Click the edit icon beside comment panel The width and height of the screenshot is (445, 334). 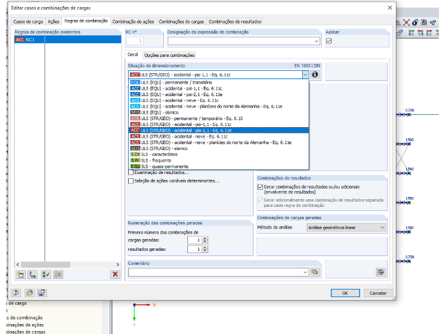(x=381, y=272)
